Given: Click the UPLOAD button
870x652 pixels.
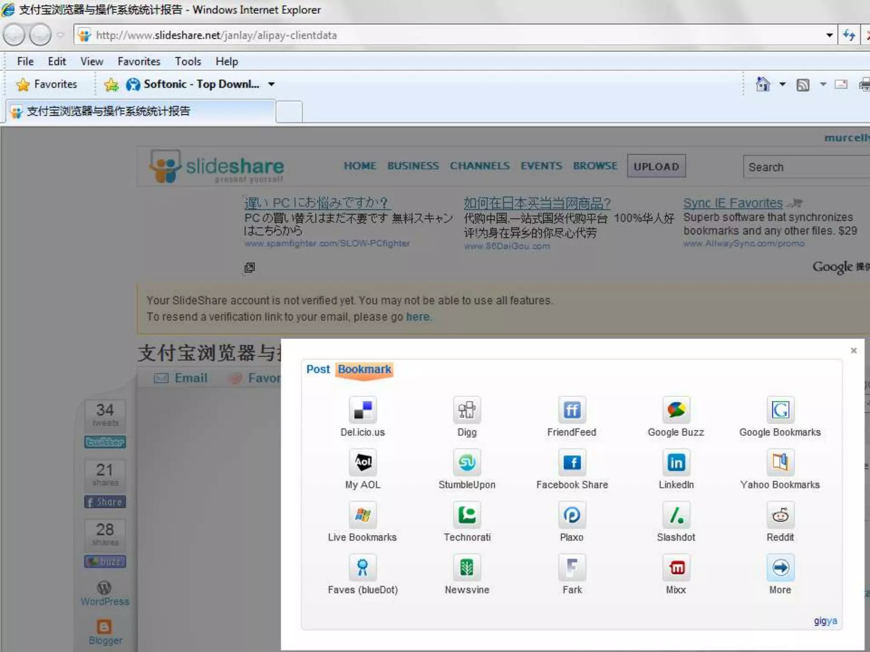Looking at the screenshot, I should coord(656,166).
